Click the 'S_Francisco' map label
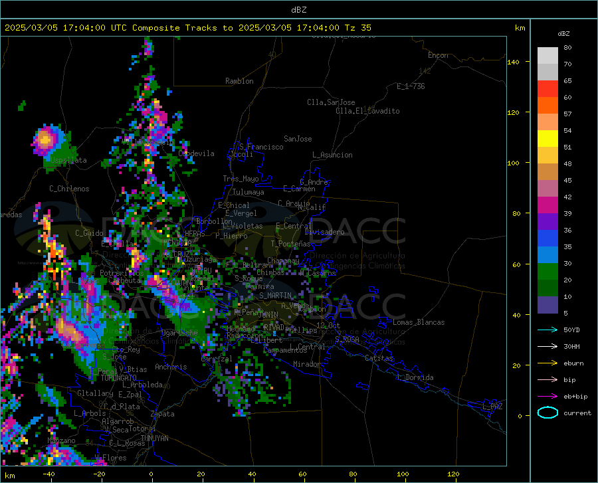Screen dimensions: 598x483 click(x=261, y=147)
